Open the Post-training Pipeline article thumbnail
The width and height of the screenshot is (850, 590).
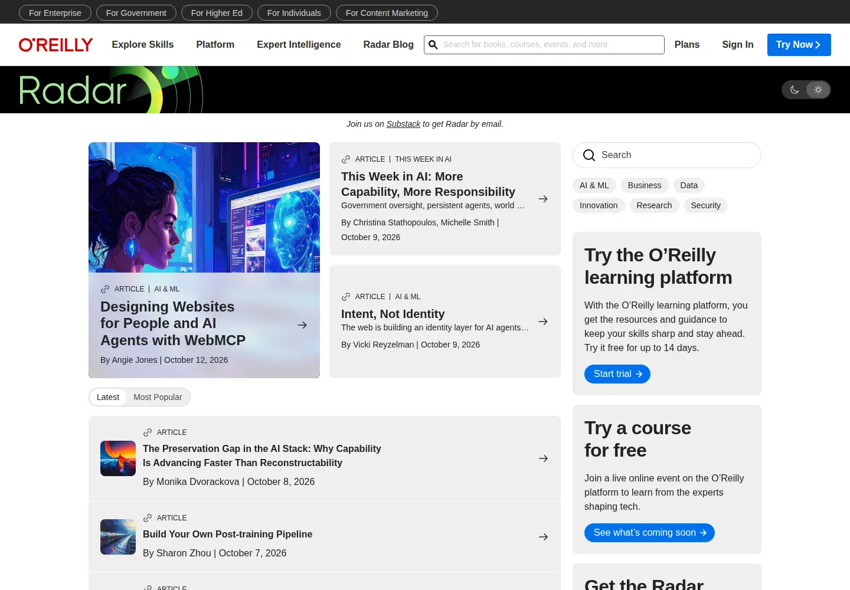[118, 537]
